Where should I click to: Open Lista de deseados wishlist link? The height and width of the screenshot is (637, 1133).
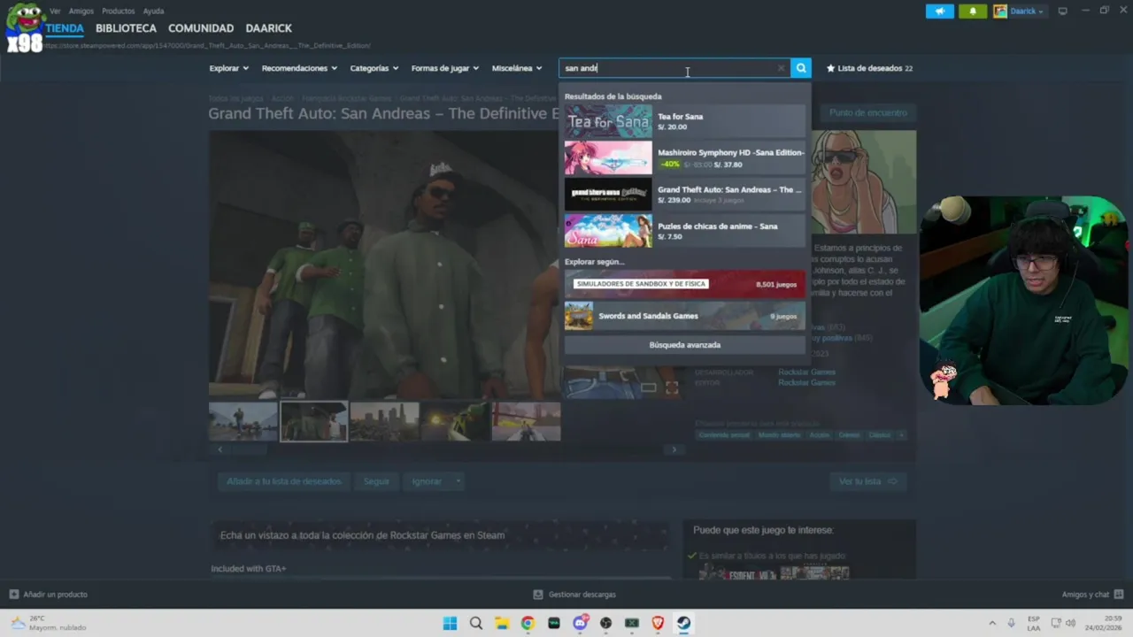869,68
